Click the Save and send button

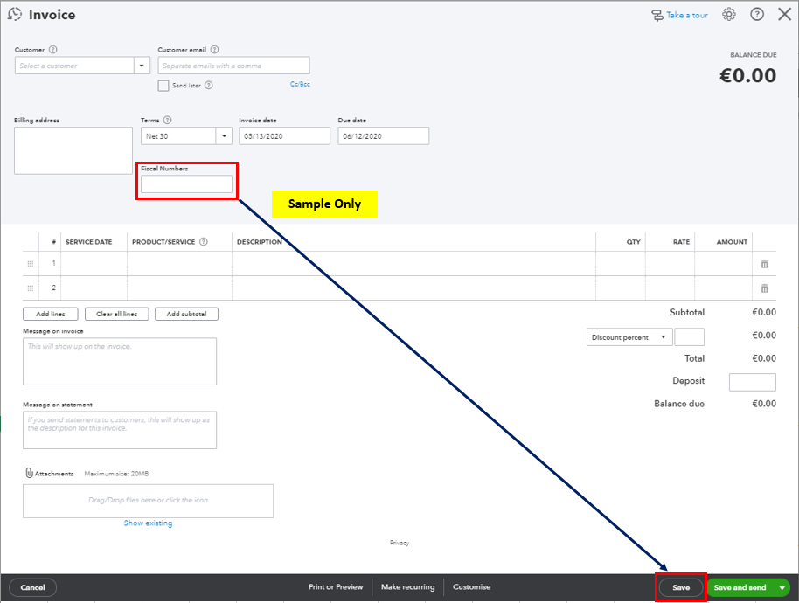740,587
